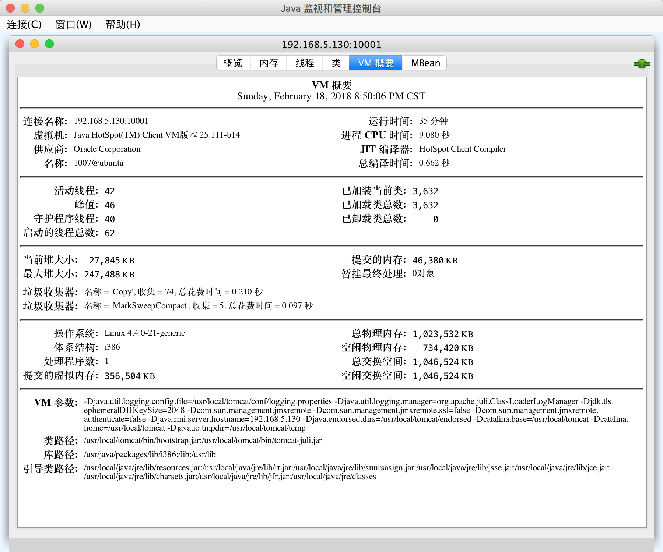Image resolution: width=663 pixels, height=552 pixels.
Task: Switch to the 内存 tab
Action: point(269,63)
